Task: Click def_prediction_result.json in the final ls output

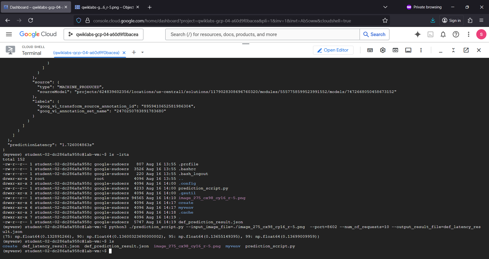Action: pyautogui.click(x=116, y=246)
